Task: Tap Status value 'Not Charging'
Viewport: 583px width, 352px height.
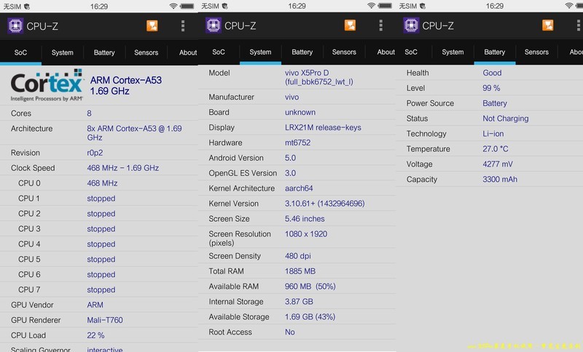Action: tap(505, 119)
